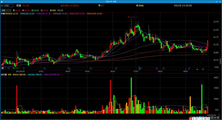Click the SMA(240) 10.68 label
This screenshot has height=120, width=222.
(x=94, y=14)
